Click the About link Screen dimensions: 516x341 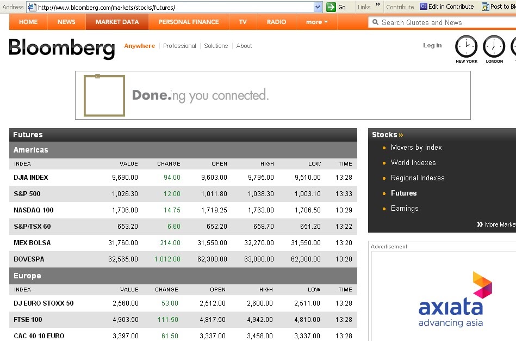(x=244, y=46)
